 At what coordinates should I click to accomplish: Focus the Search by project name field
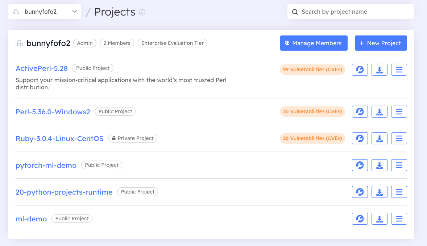pos(355,12)
